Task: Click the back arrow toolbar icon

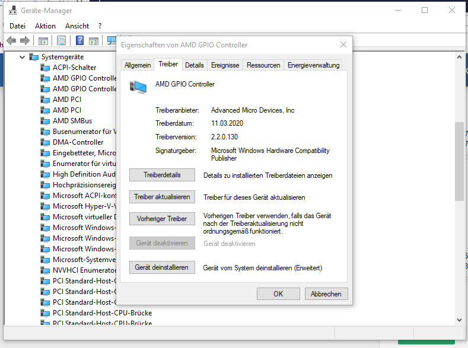Action: coord(11,40)
